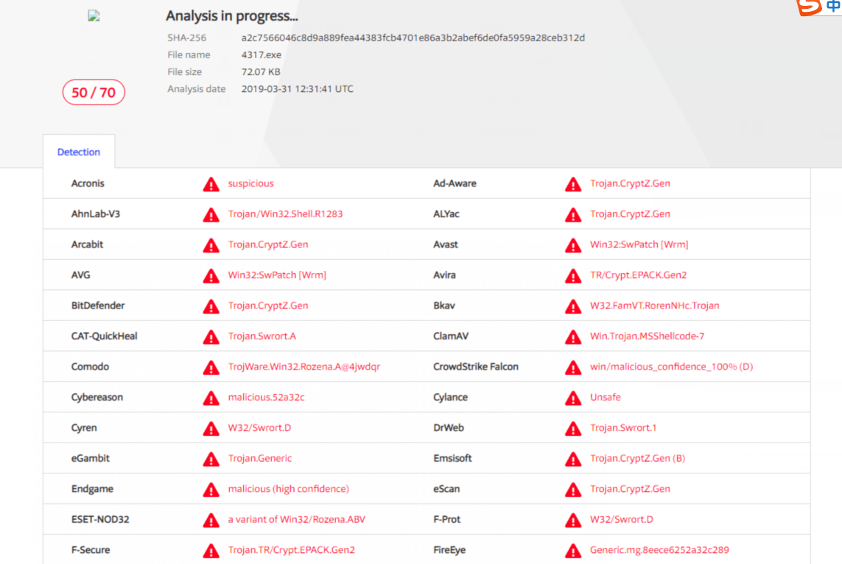Screen dimensions: 842x564
Task: Click Cylance result 'Unsafe'
Action: [606, 398]
